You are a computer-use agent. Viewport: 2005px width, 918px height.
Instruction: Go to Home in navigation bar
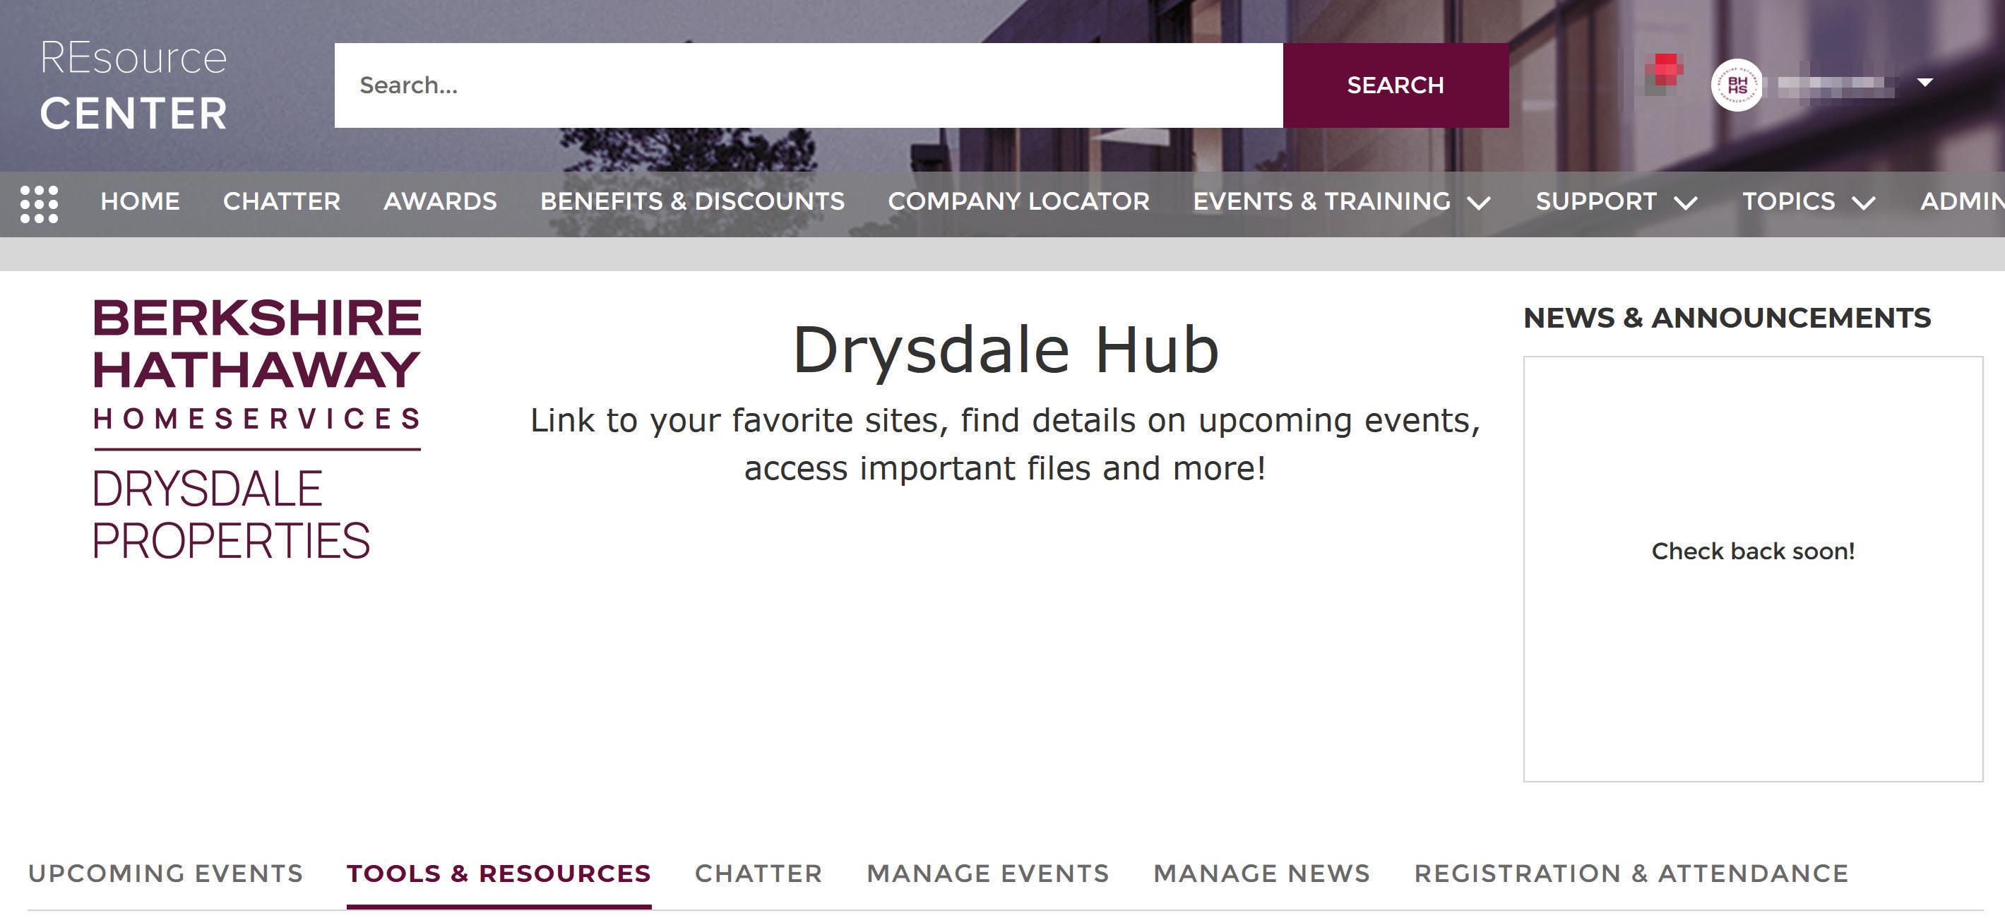coord(140,201)
